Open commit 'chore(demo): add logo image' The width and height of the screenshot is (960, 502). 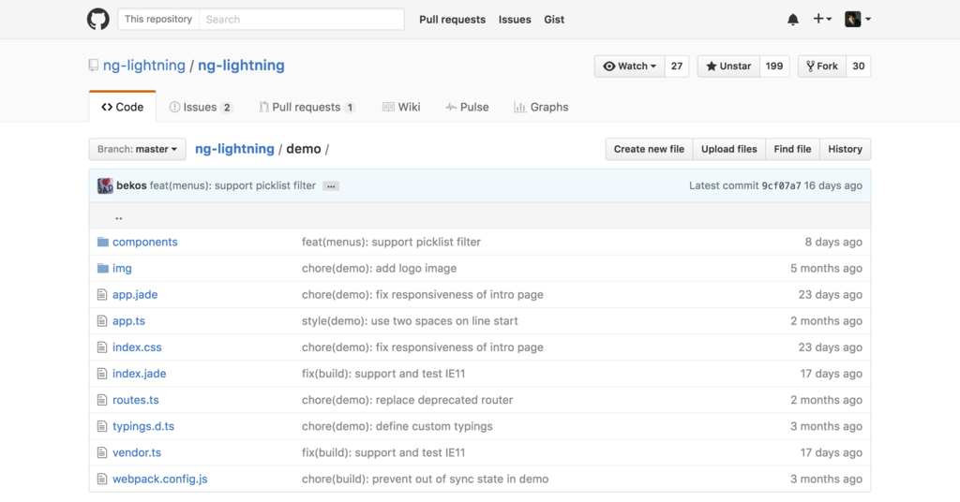tap(379, 269)
